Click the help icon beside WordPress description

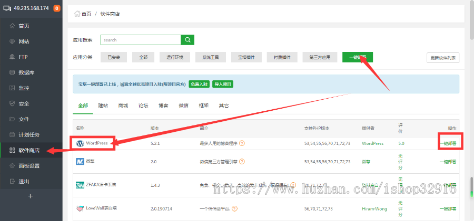(x=242, y=143)
